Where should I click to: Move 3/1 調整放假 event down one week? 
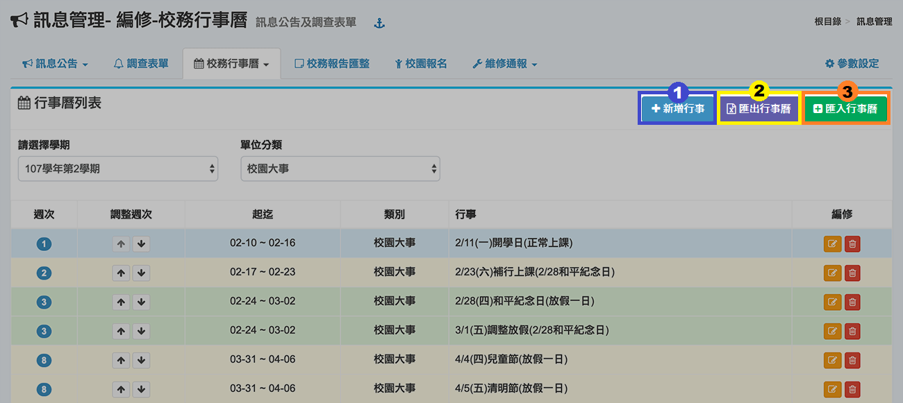(x=141, y=332)
